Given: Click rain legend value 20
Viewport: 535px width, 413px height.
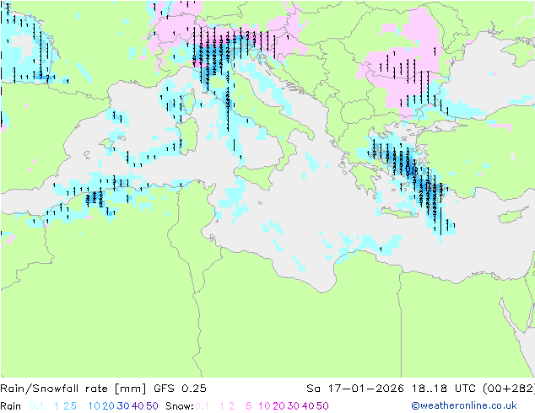Looking at the screenshot, I should coord(108,406).
